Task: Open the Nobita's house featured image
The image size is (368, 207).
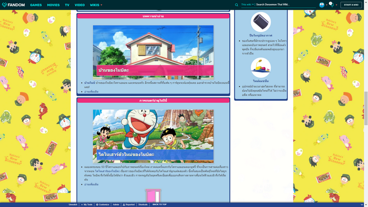Action: click(153, 52)
